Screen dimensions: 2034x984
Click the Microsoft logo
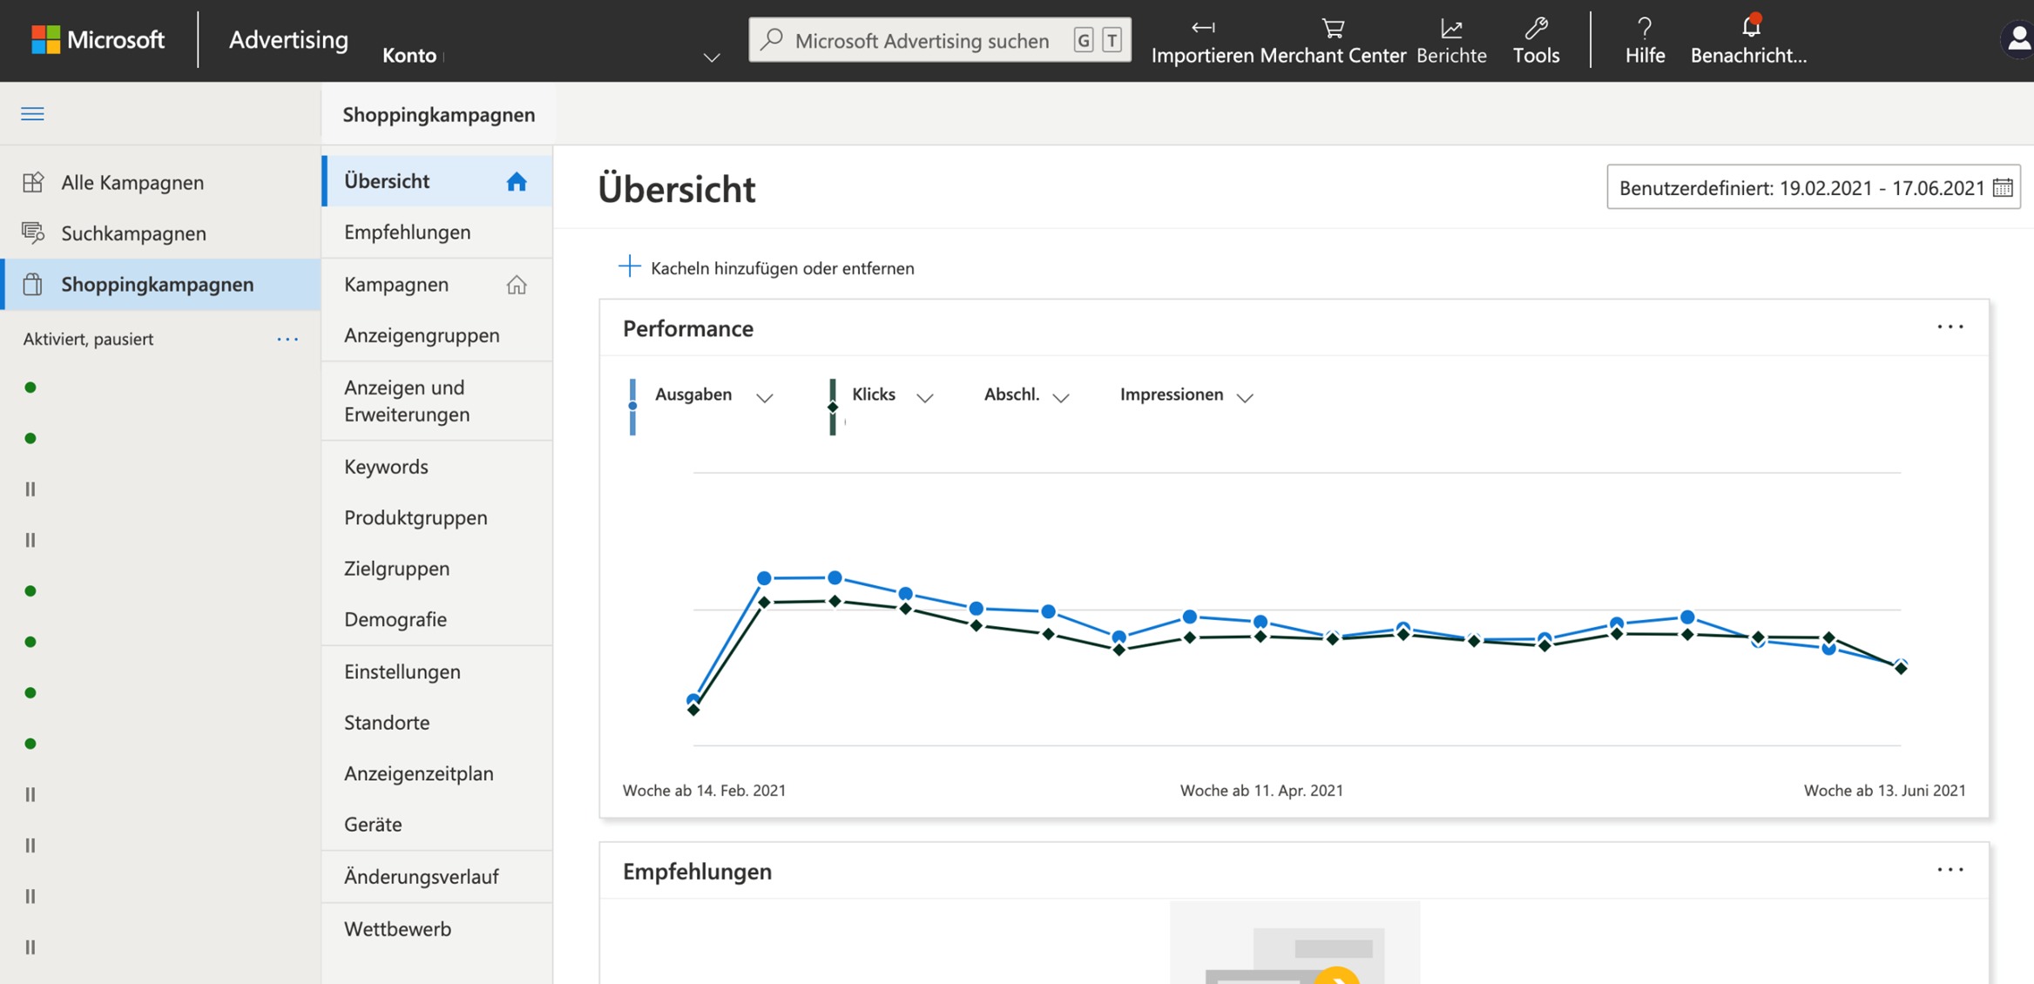[x=98, y=39]
